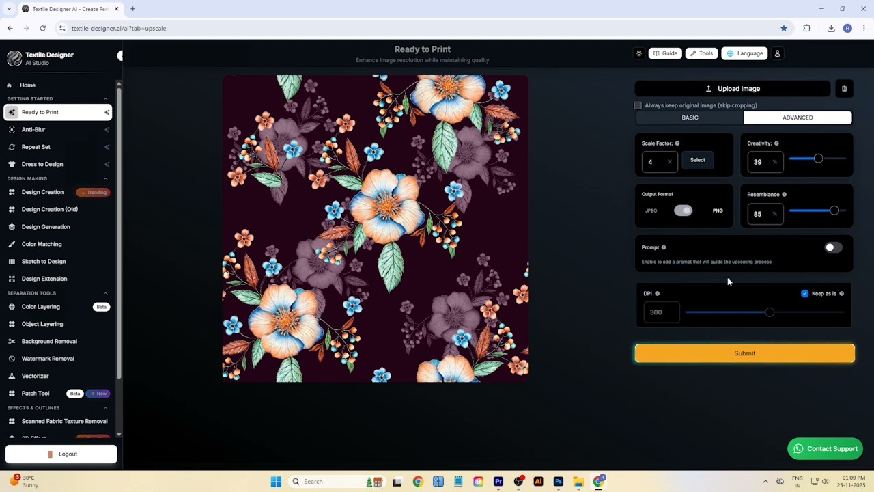Open Scale Factor Select dropdown
The height and width of the screenshot is (492, 874).
click(x=697, y=160)
